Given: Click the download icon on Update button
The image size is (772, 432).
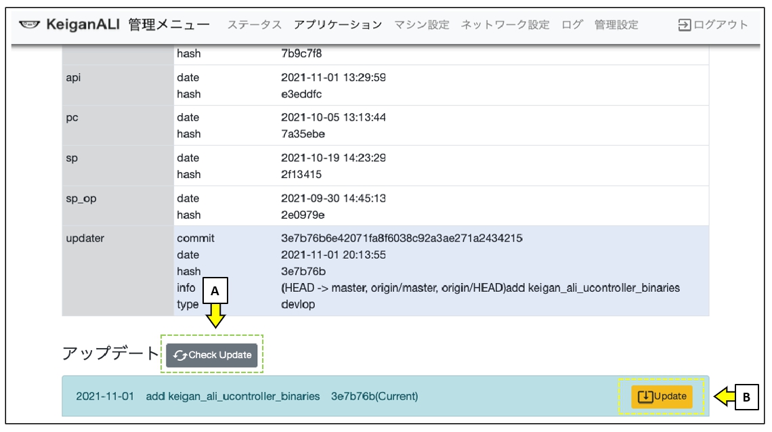Looking at the screenshot, I should pos(645,397).
